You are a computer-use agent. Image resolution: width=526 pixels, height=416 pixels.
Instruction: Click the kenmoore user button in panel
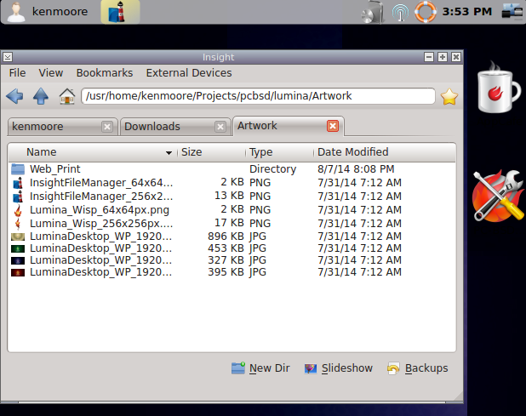coord(48,12)
